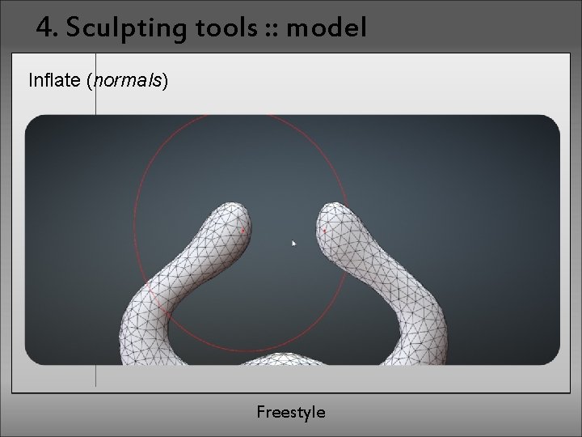Click the red dot on the right mesh tip

coord(324,231)
